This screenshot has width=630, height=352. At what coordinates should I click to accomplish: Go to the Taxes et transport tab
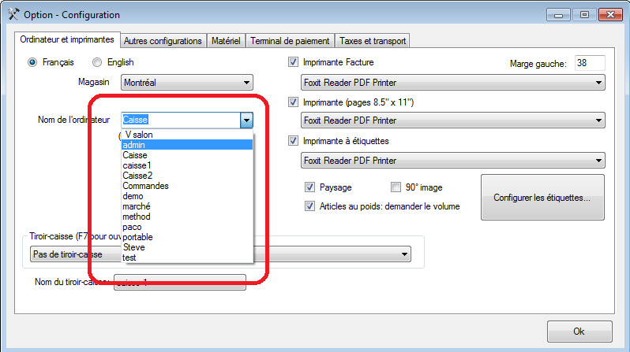(373, 41)
